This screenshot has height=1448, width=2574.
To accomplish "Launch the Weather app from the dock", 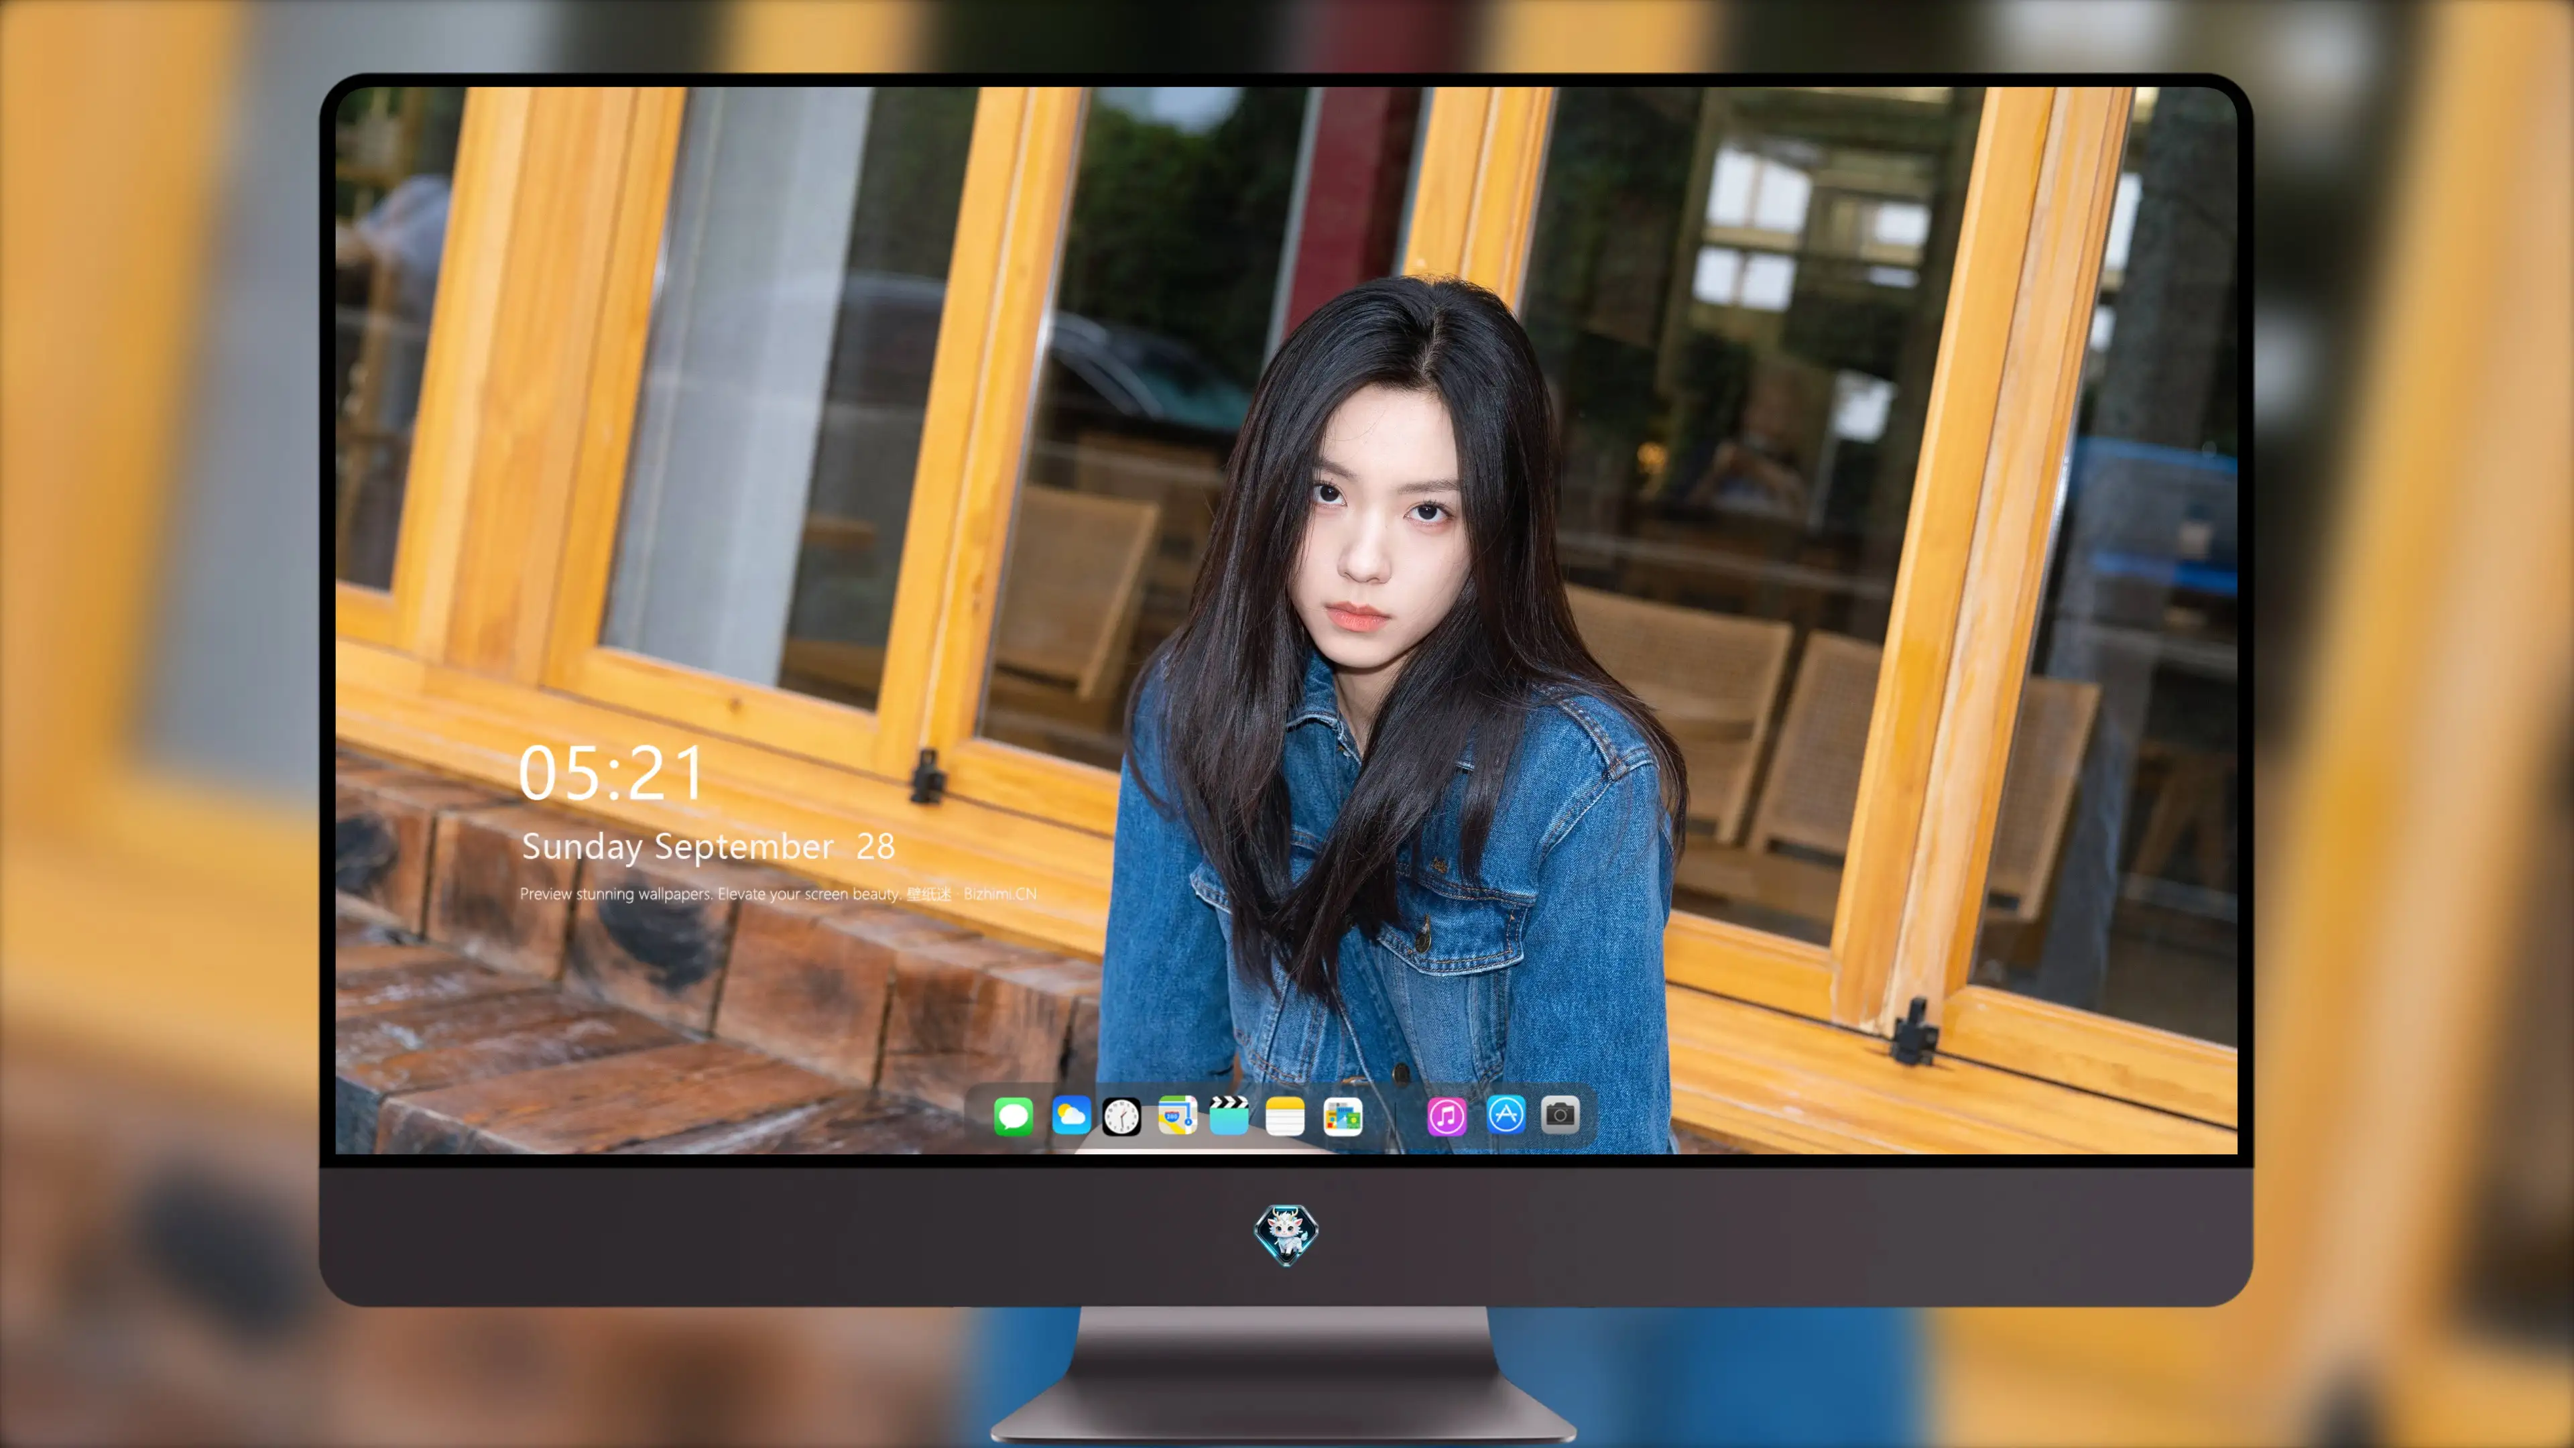I will [x=1071, y=1115].
